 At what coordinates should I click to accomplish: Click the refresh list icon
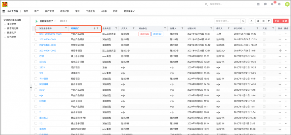point(251,21)
